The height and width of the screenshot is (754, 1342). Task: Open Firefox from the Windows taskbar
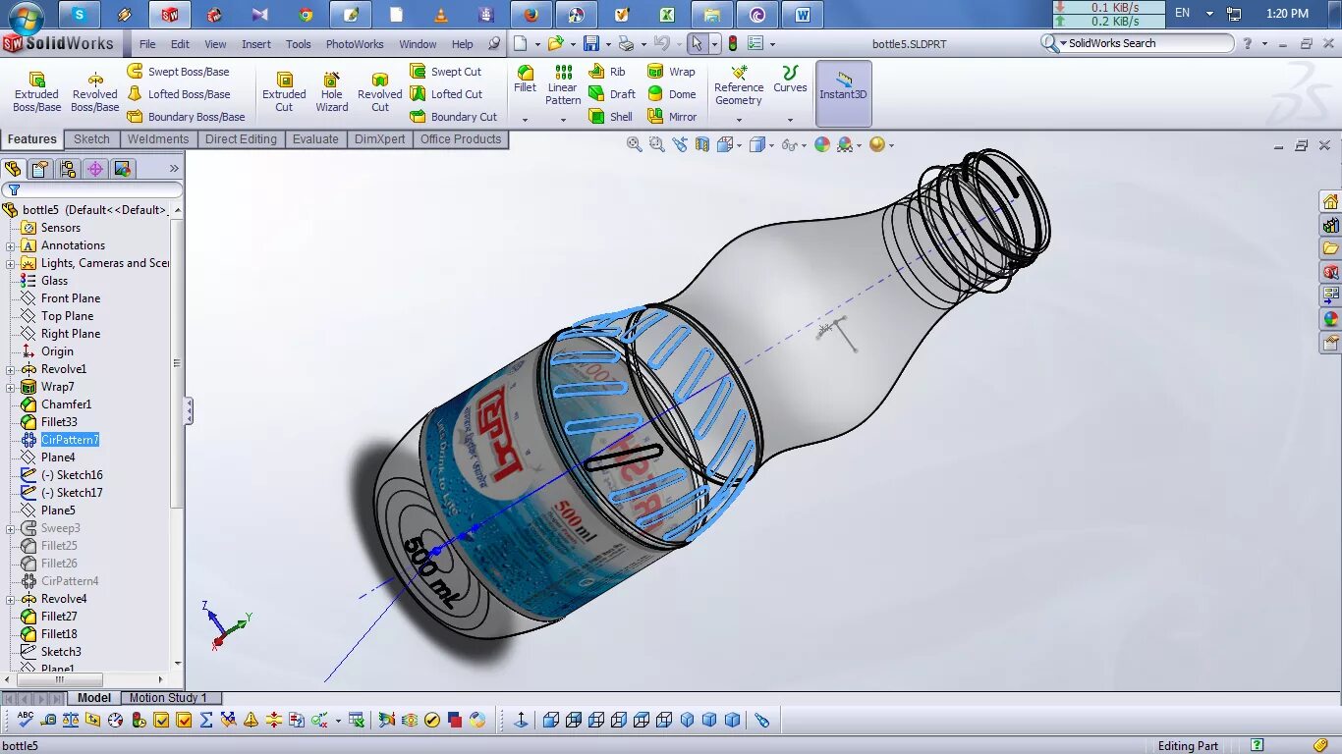click(531, 15)
